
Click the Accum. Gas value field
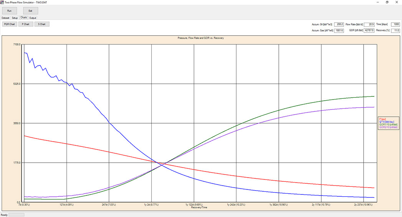point(339,30)
